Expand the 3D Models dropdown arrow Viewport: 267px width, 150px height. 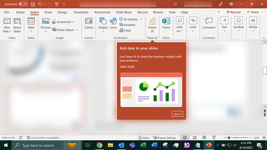pyautogui.click(x=141, y=19)
